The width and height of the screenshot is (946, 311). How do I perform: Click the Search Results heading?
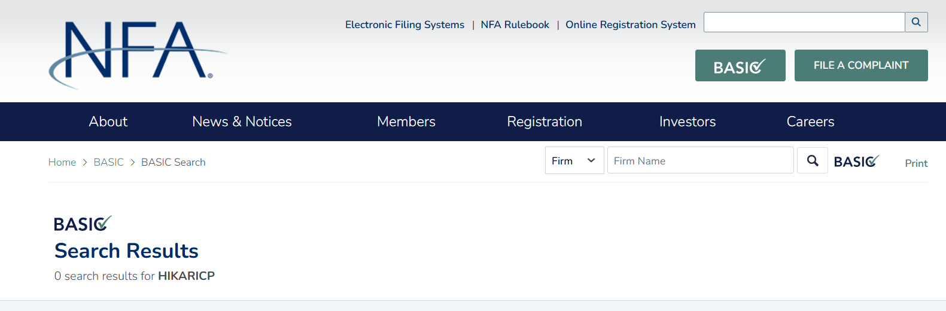point(126,251)
